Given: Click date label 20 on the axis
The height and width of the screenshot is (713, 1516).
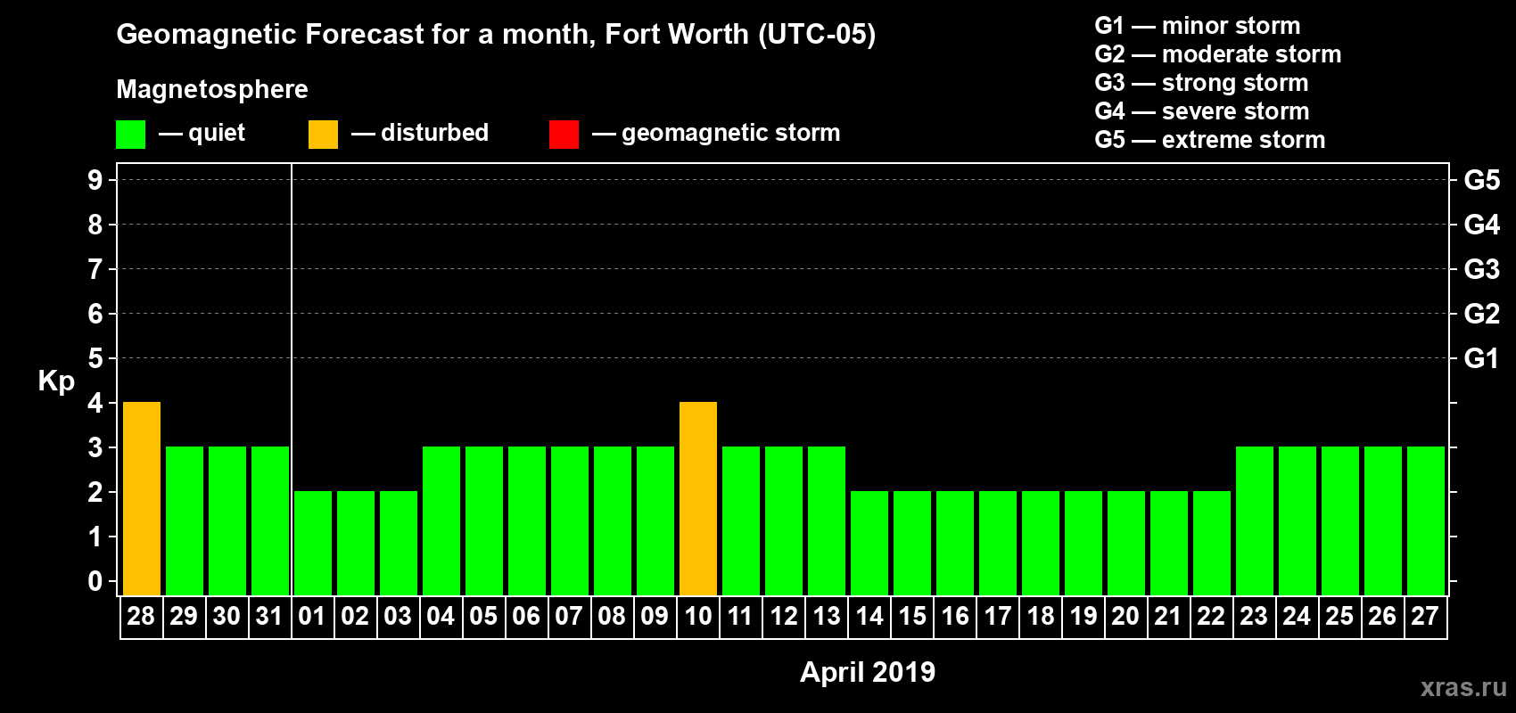Looking at the screenshot, I should click(x=1125, y=617).
